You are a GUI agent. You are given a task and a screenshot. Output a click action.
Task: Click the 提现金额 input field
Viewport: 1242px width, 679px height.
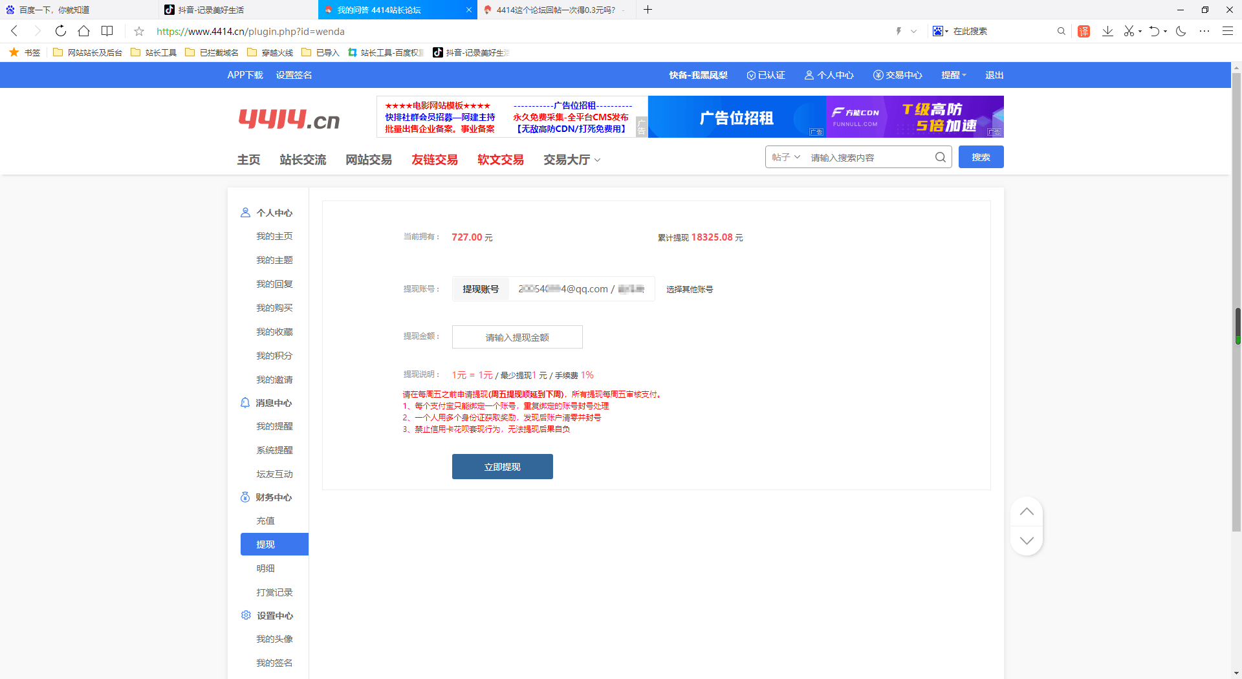tap(517, 337)
